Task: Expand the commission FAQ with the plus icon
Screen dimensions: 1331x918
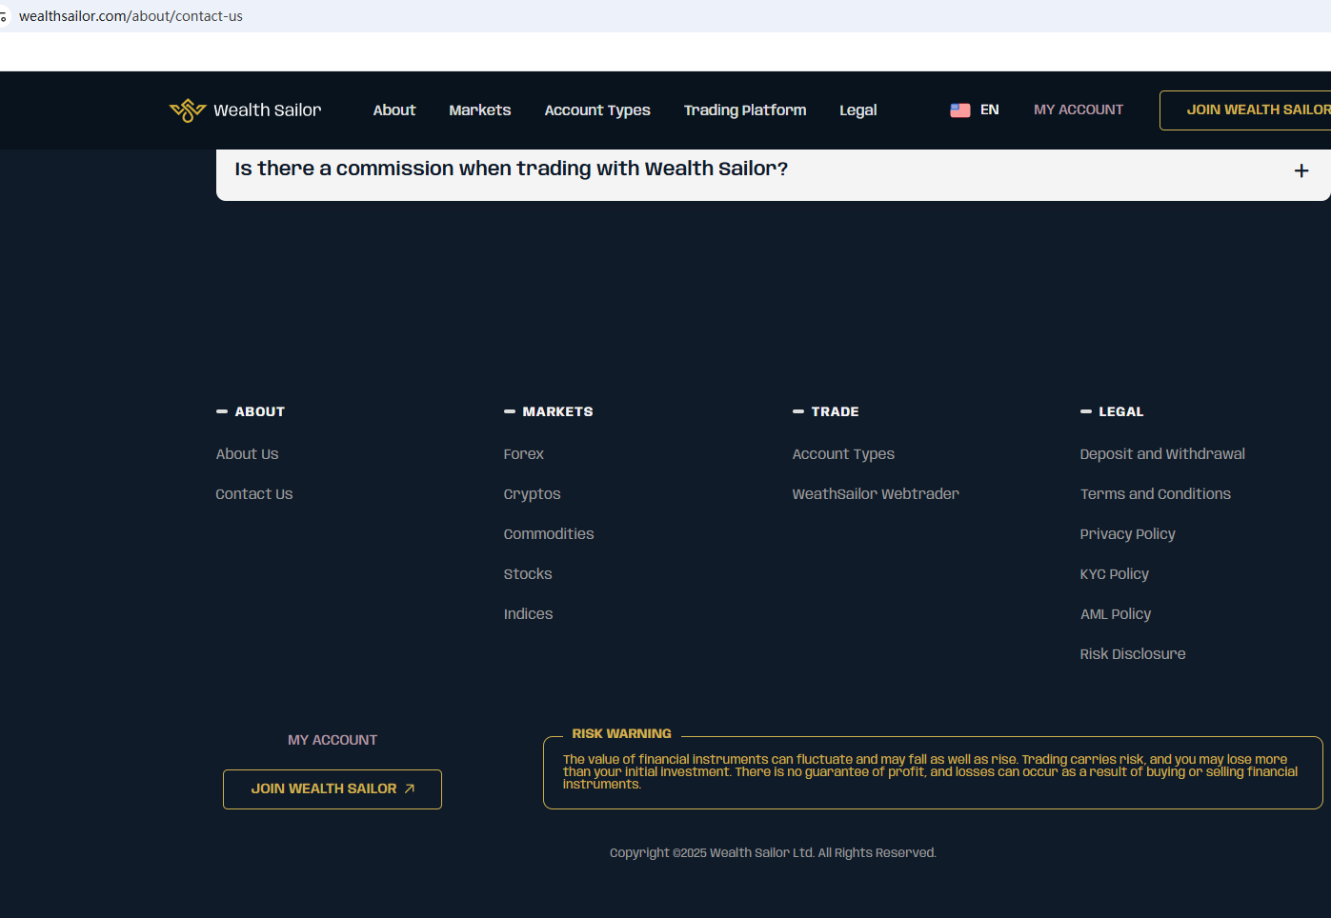Action: pos(1301,170)
